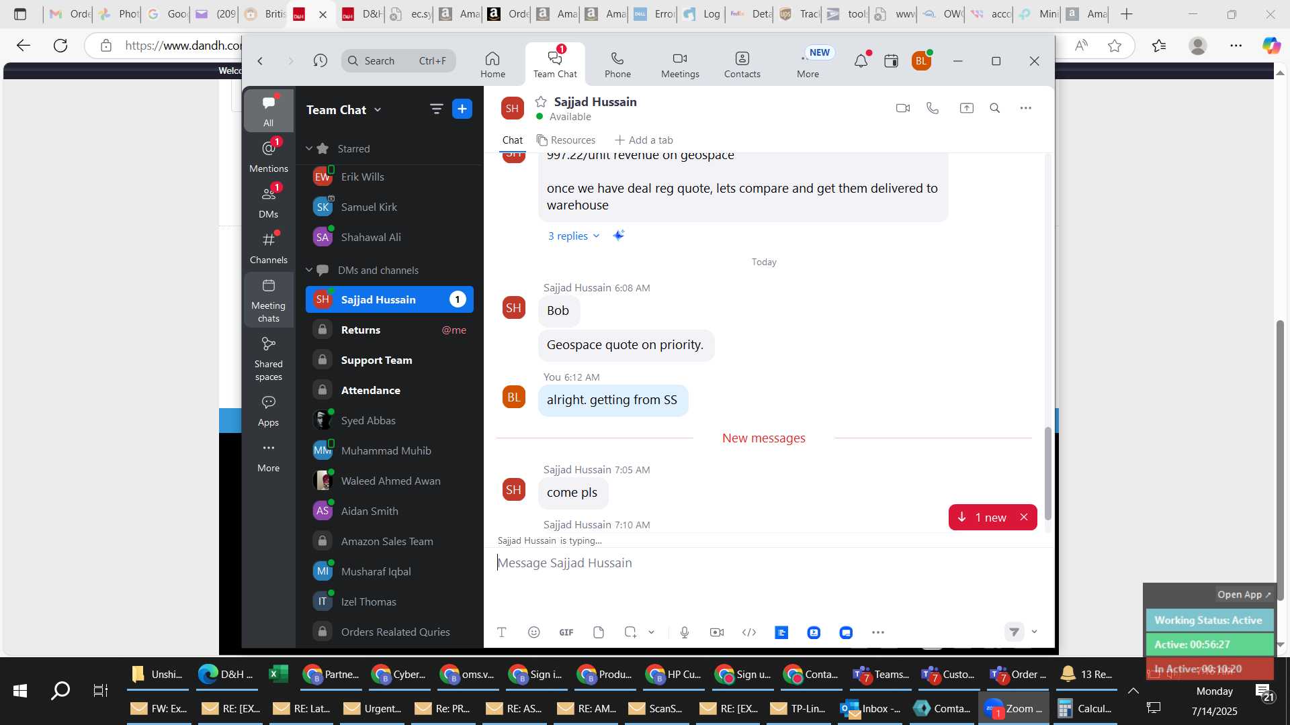Open the share screen icon in chat header
This screenshot has height=725, width=1290.
(x=966, y=108)
